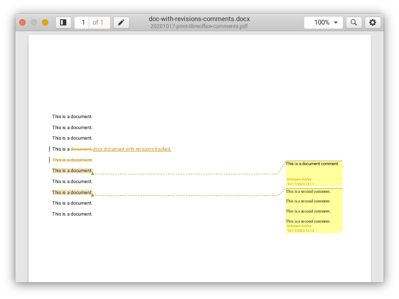Open search with magnifier icon

click(x=354, y=22)
